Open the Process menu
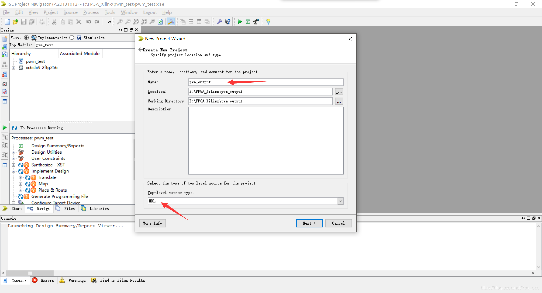 click(91, 12)
